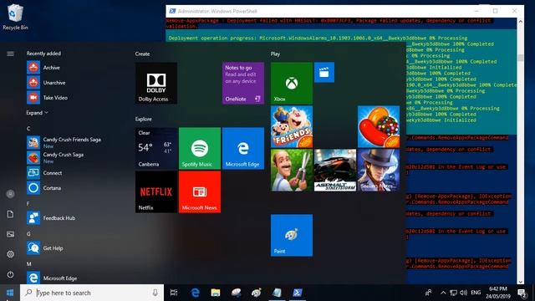Click the search microphone icon
Image resolution: width=535 pixels, height=301 pixels.
pos(155,293)
